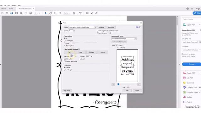
Task: Select the Current page radio button
Action: tap(65, 40)
